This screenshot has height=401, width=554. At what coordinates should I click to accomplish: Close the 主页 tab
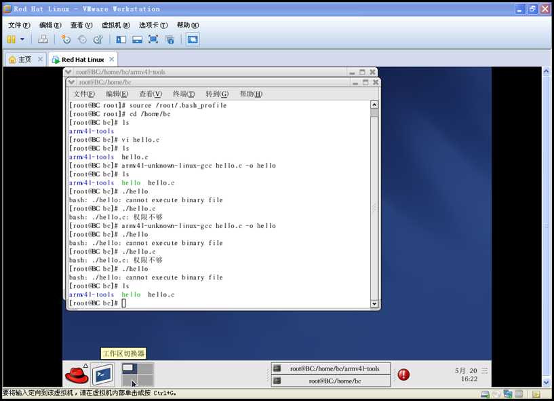(40, 59)
